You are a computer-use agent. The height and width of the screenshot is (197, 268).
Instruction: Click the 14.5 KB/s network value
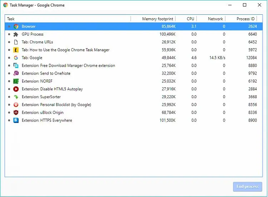point(217,58)
